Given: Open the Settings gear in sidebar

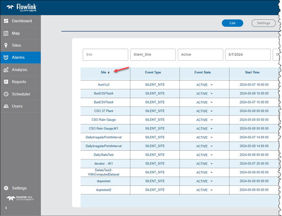Looking at the screenshot, I should [6, 188].
